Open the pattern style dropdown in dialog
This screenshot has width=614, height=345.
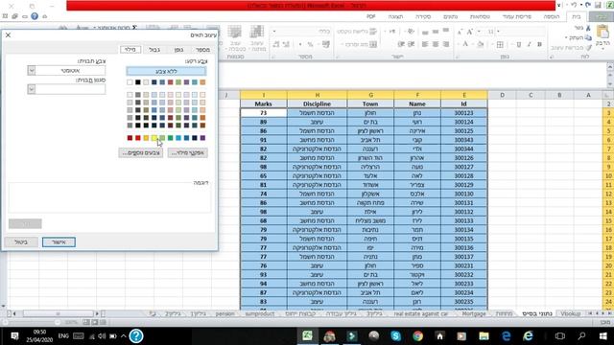click(x=32, y=89)
